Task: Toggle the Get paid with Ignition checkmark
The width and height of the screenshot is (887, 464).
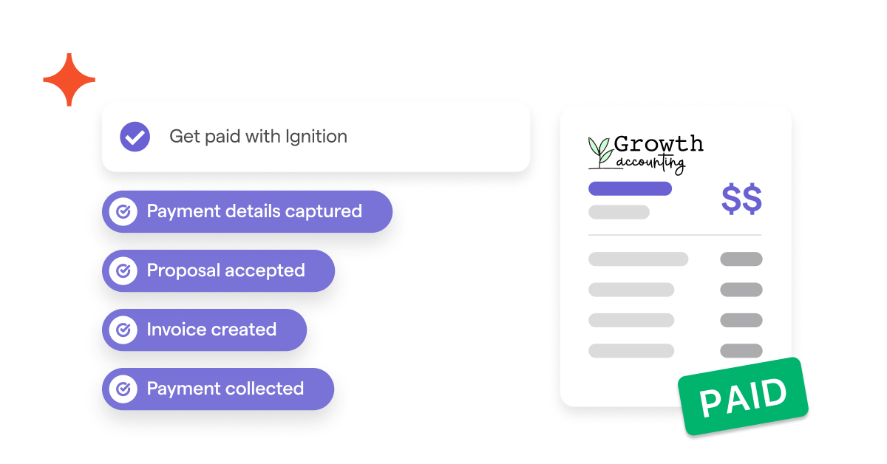Action: coord(135,137)
